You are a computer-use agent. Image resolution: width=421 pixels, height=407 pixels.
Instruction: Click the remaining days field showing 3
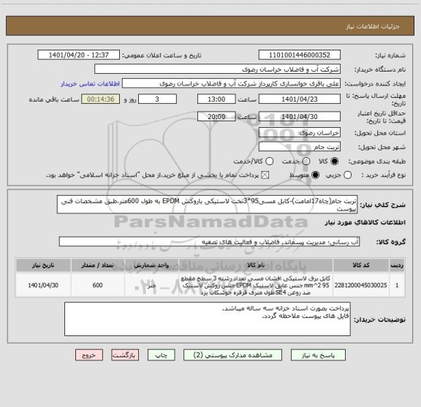click(x=157, y=99)
